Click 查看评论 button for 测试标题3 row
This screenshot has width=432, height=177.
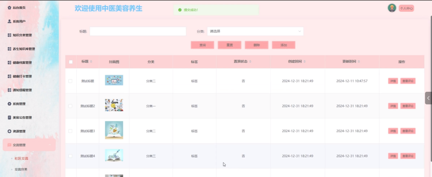point(408,131)
